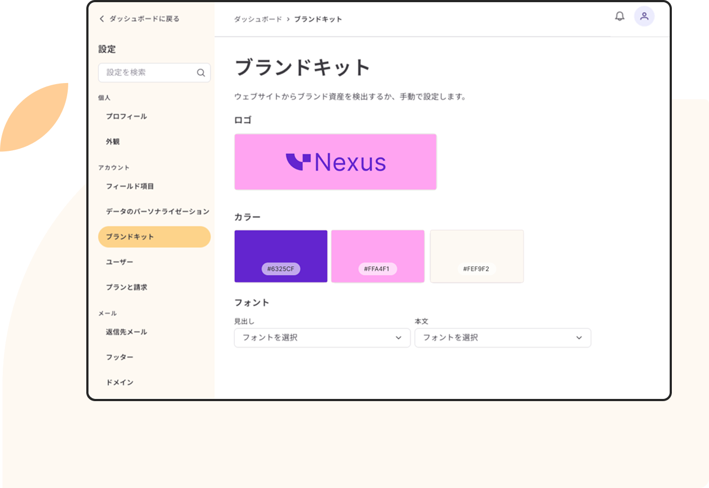
Task: Click the ダッシュボード breadcrumb link
Action: [x=258, y=19]
